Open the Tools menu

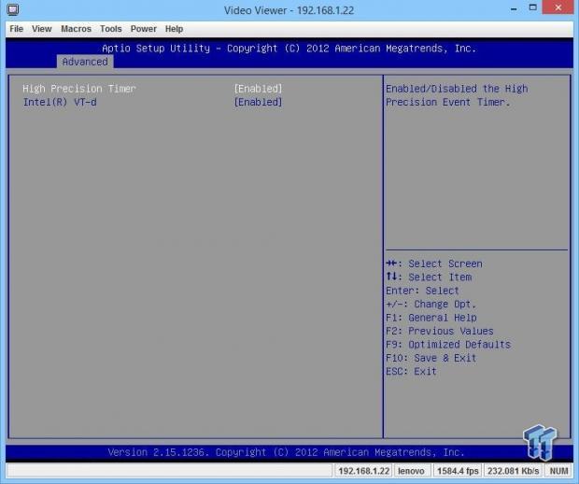(111, 29)
